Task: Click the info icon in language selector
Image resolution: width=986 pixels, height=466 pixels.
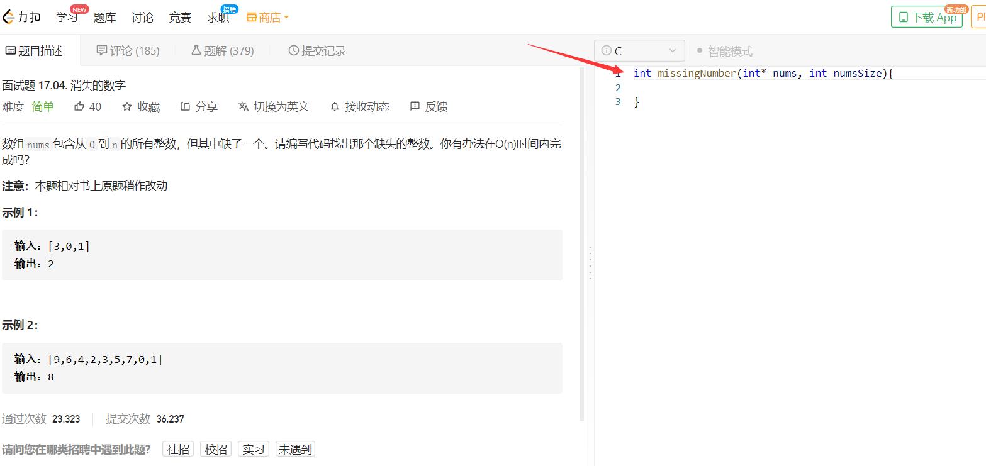Action: 607,51
